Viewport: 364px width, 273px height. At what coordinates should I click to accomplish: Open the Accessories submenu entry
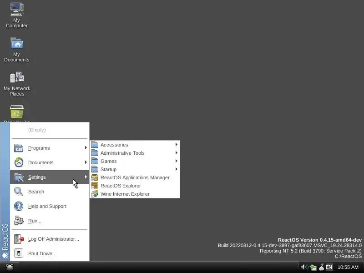pos(135,145)
